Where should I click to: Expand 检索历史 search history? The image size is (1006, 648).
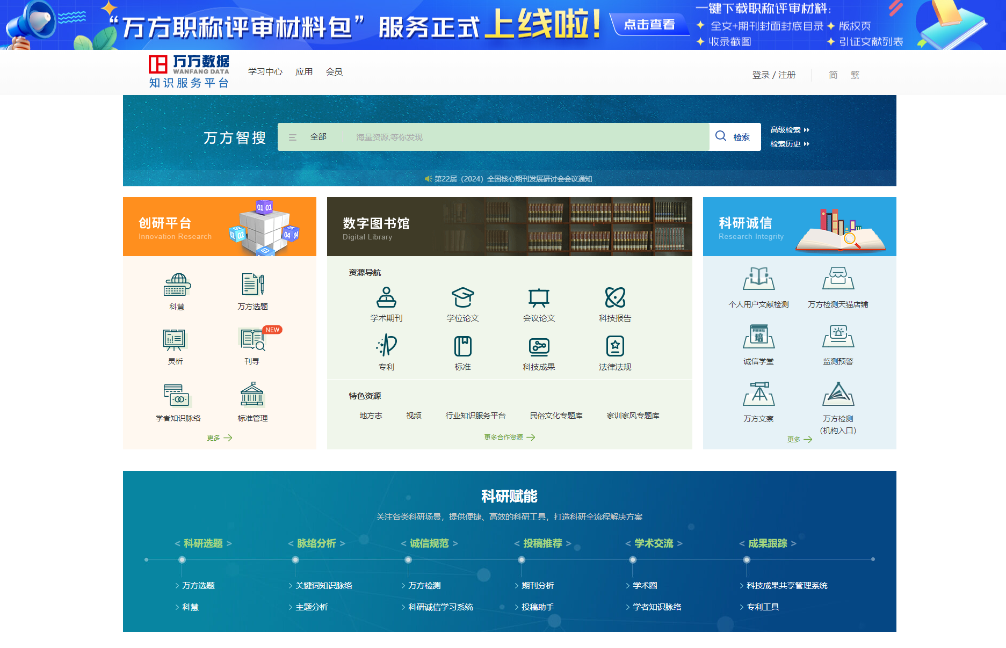790,144
